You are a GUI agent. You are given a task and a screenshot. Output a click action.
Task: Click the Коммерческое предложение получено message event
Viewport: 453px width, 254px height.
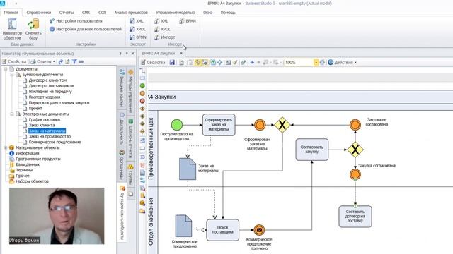[x=259, y=230]
